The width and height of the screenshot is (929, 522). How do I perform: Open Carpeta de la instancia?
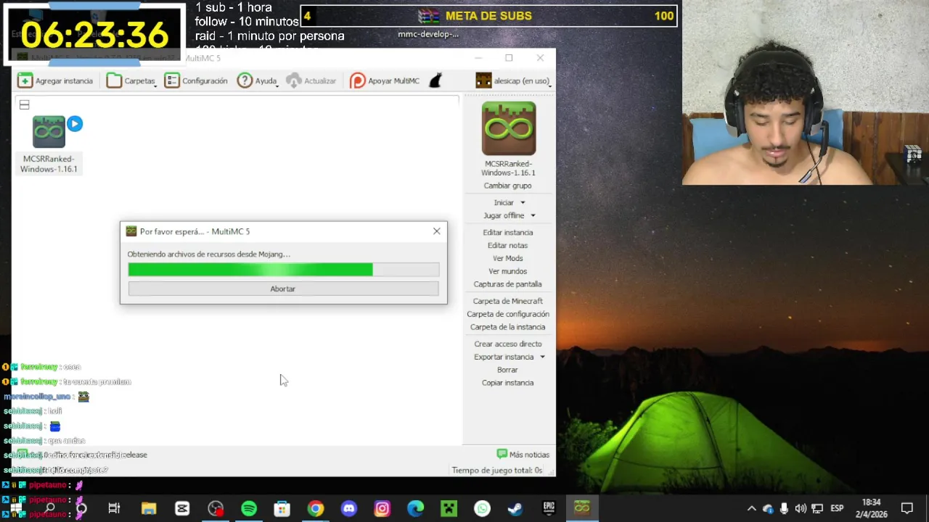(507, 327)
